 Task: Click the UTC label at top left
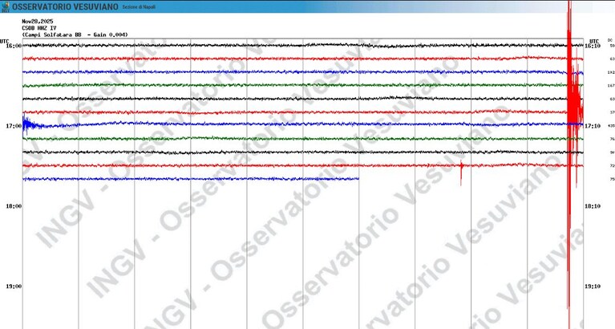(x=5, y=41)
